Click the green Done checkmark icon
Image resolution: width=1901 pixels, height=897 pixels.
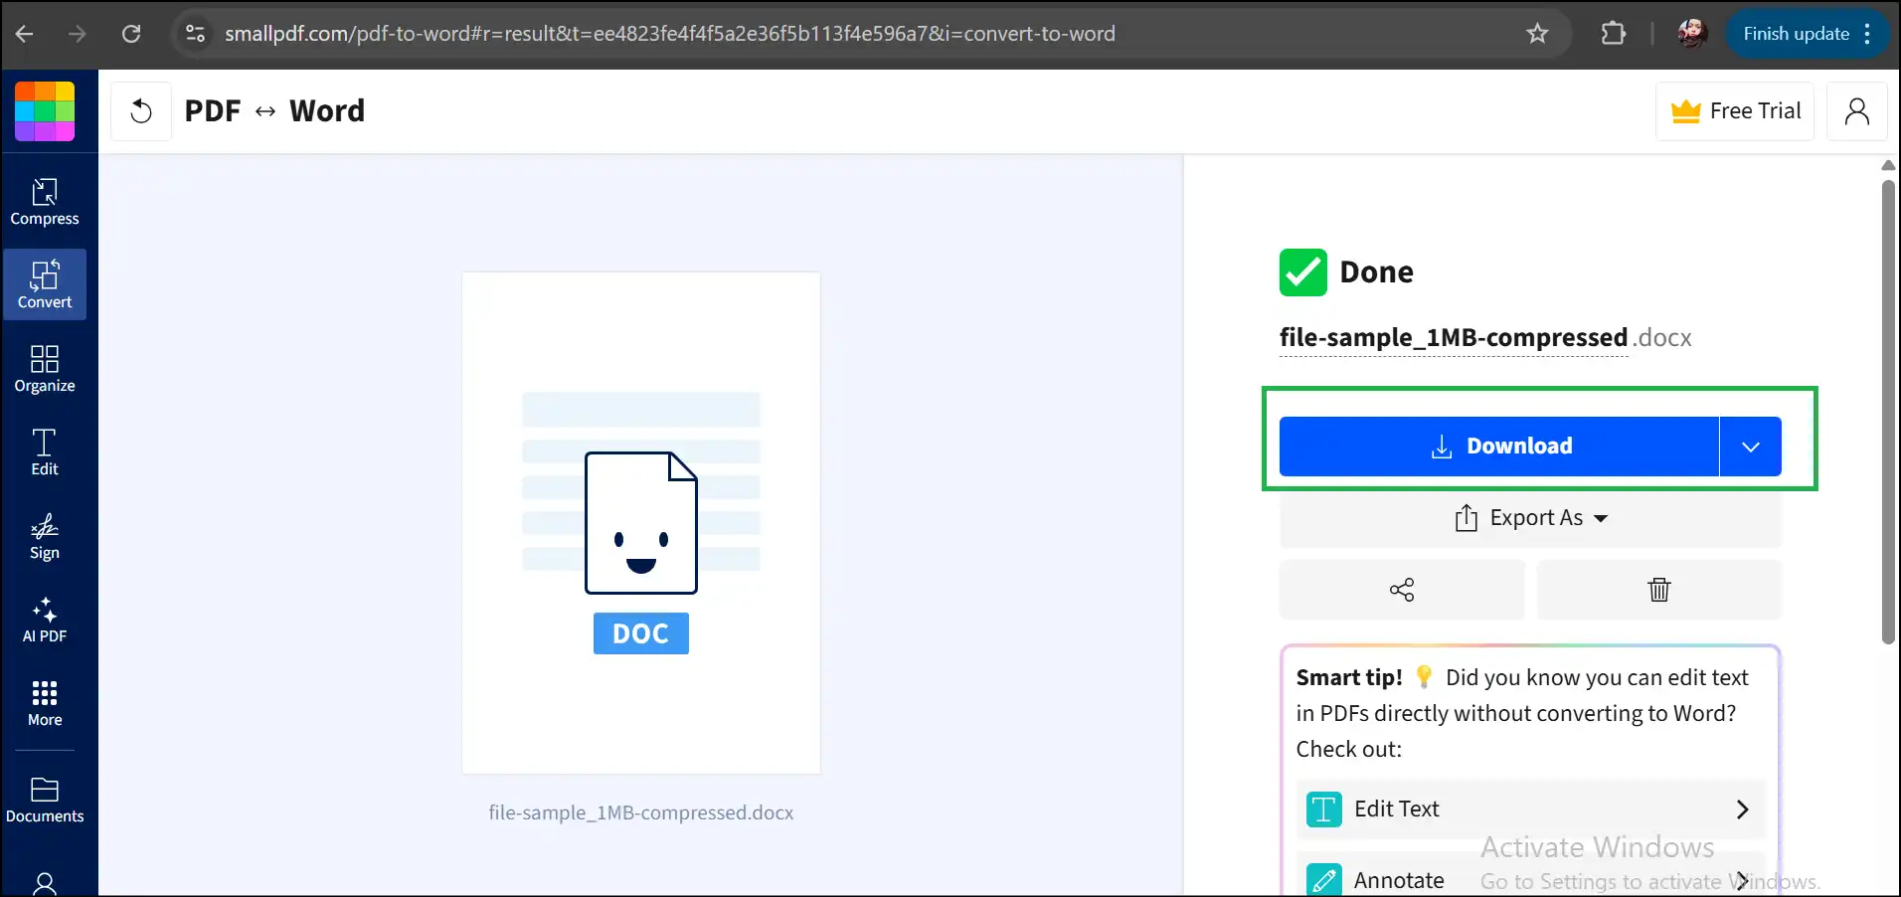(1303, 272)
